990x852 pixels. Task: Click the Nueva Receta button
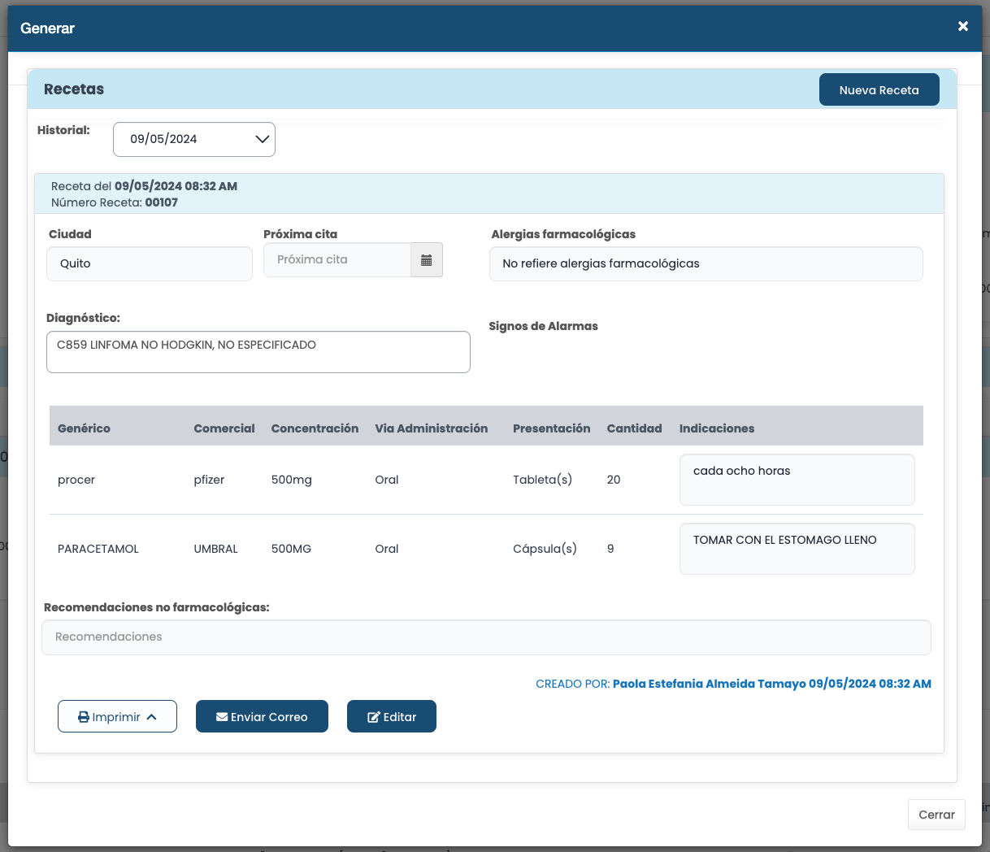879,89
